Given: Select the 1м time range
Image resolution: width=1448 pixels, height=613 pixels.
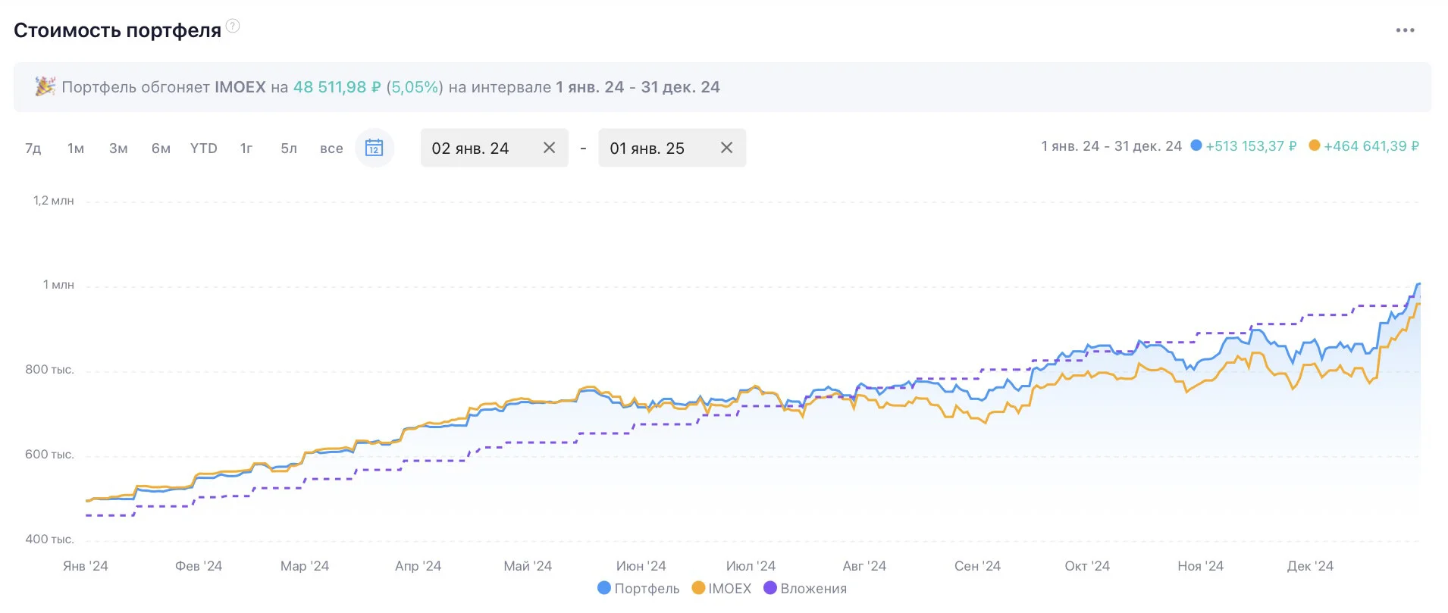Looking at the screenshot, I should (76, 149).
